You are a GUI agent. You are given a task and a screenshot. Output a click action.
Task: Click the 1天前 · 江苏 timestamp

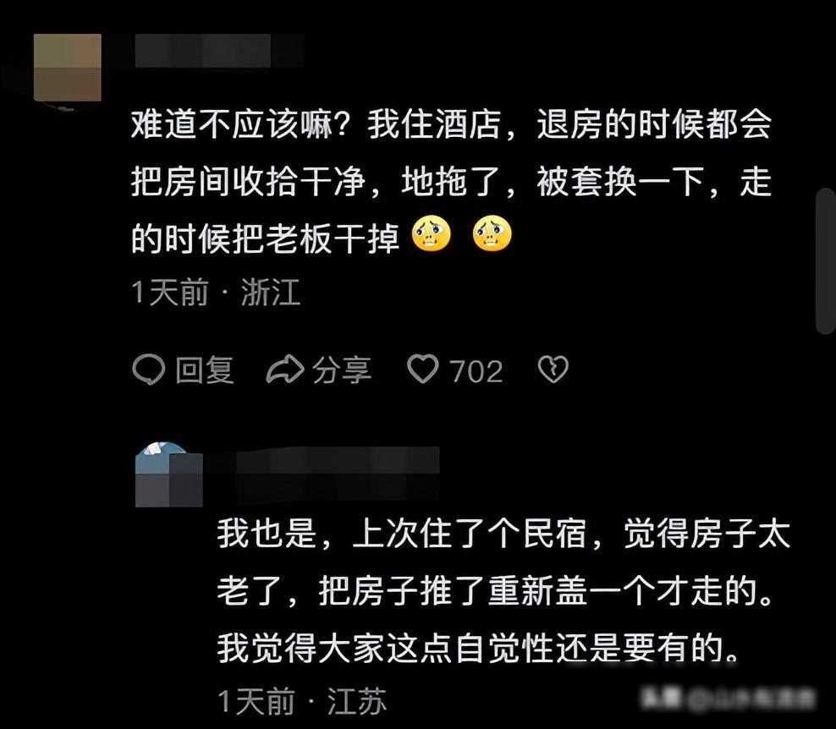[x=302, y=701]
